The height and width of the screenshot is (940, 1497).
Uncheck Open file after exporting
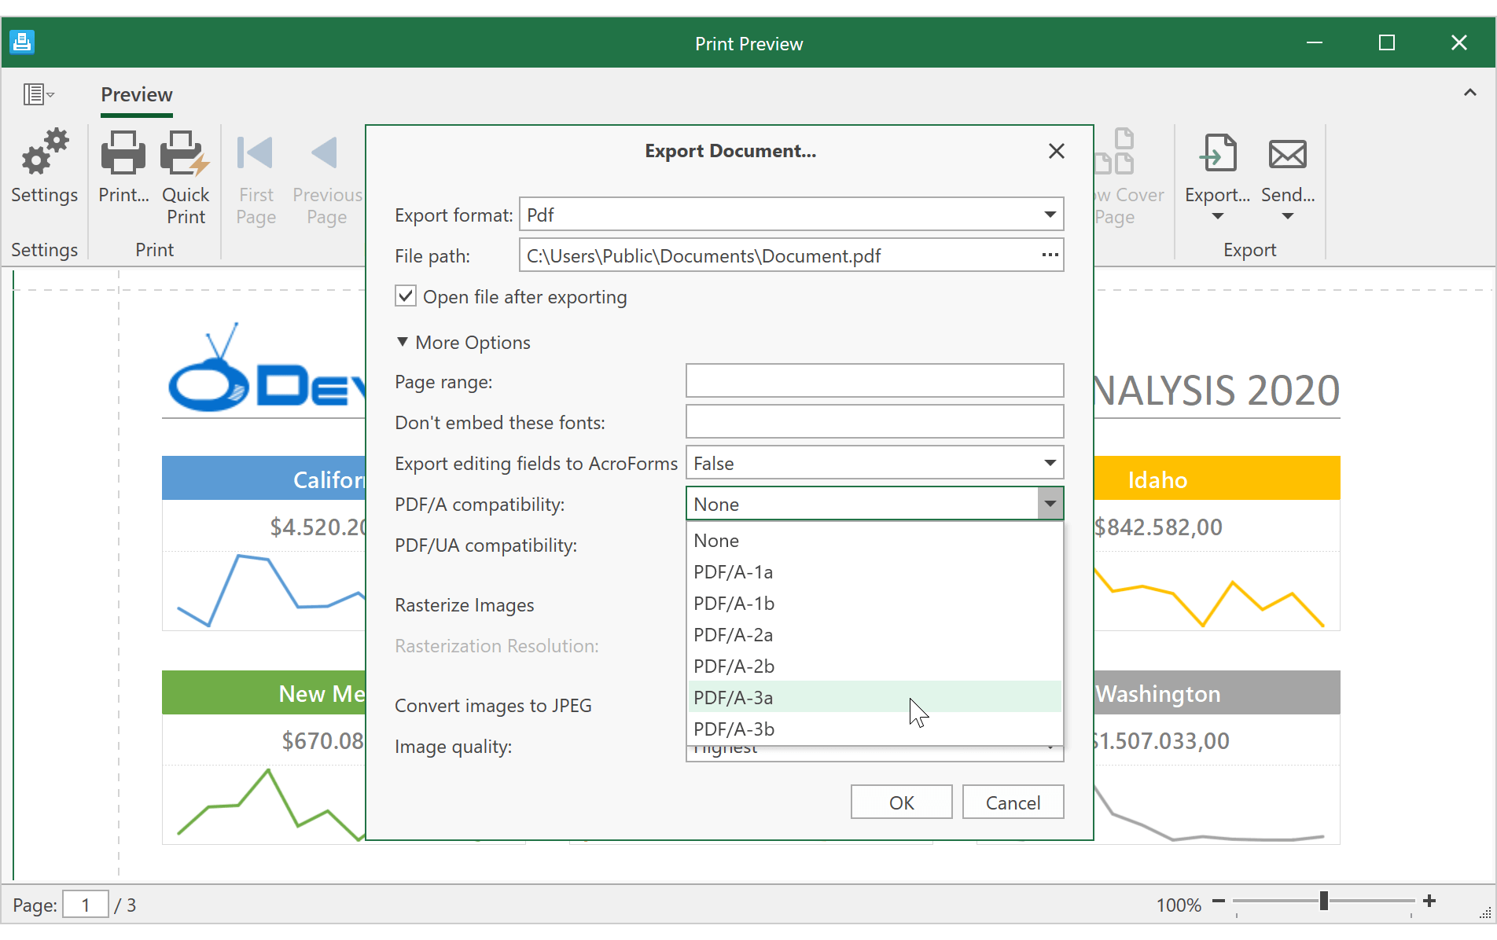click(x=405, y=296)
